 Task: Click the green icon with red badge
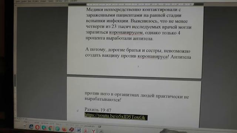pos(44,128)
